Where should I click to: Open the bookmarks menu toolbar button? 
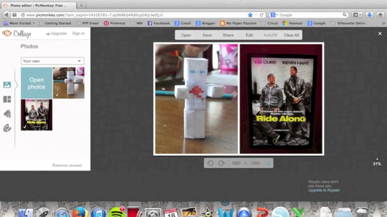click(357, 15)
